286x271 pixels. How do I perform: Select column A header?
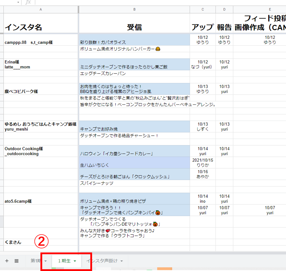[x=41, y=9]
